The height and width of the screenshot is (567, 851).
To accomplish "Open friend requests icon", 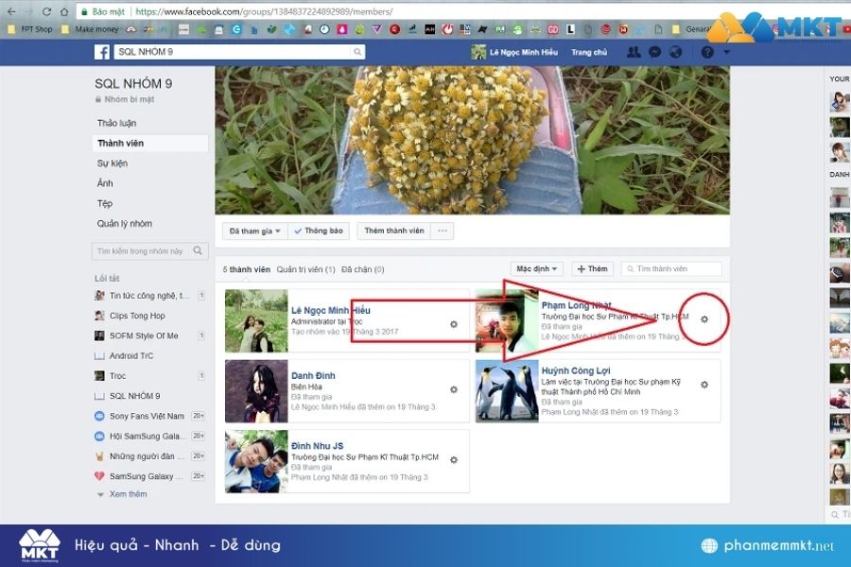I will (x=634, y=52).
